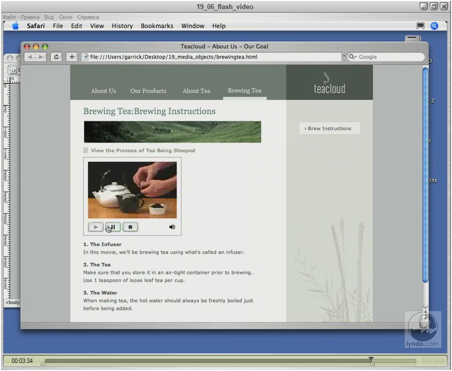Screen dimensions: 452x371
Task: Click the outer video progress bar
Action: (x=230, y=360)
